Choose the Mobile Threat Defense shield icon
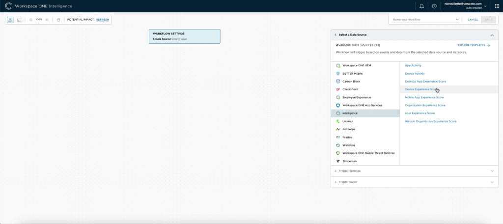 (338, 153)
